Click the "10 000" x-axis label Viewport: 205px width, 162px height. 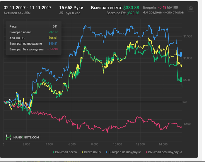(x=117, y=144)
